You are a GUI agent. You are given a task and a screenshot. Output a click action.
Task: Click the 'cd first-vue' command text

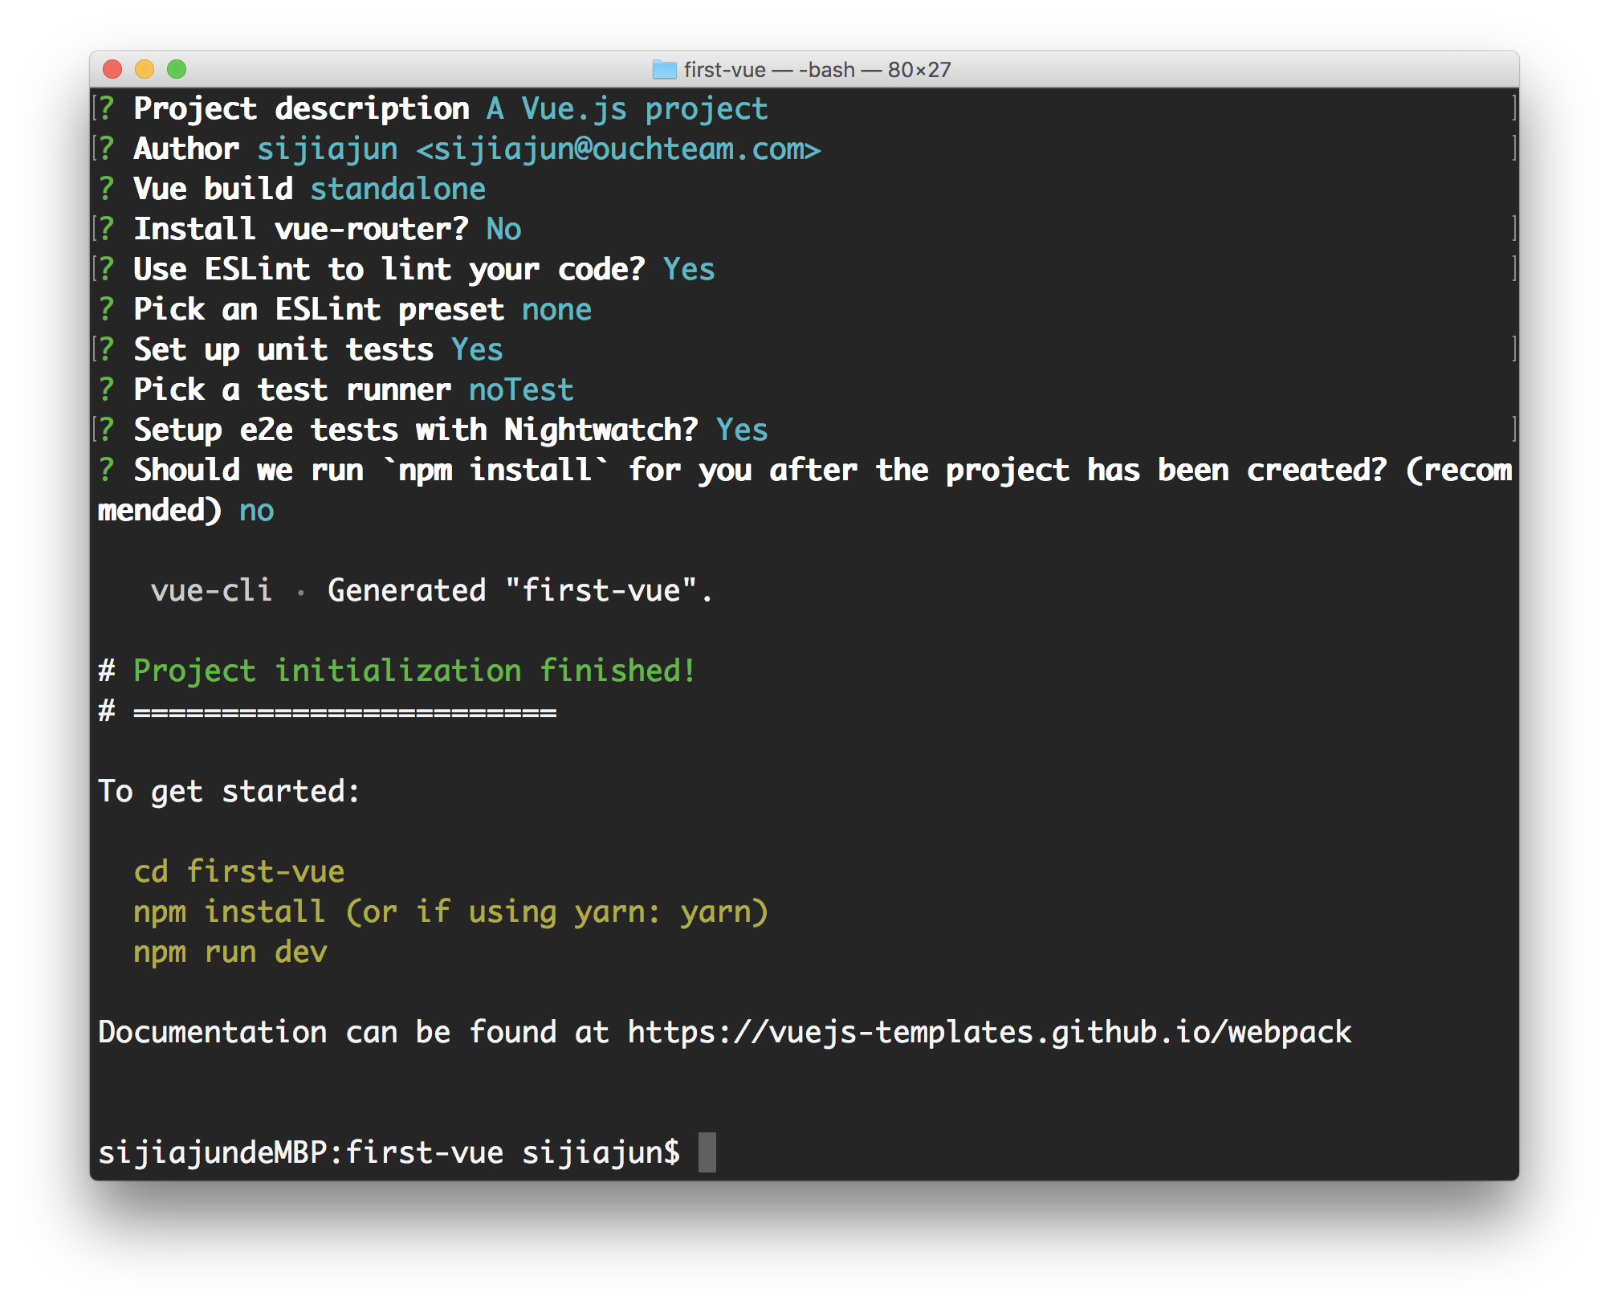[x=239, y=872]
